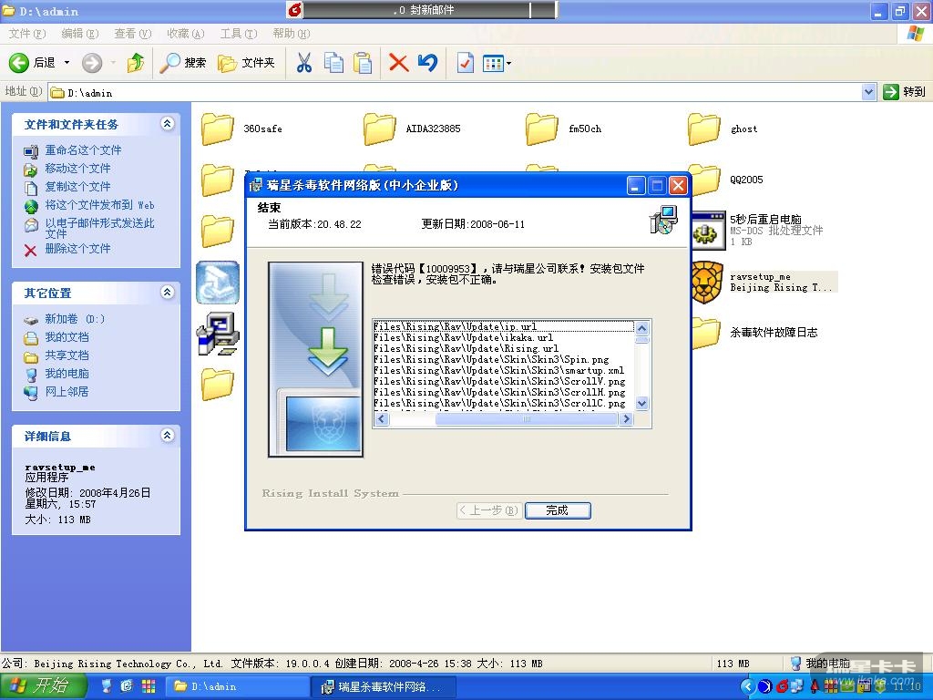Open the 开始 start menu

click(x=42, y=685)
